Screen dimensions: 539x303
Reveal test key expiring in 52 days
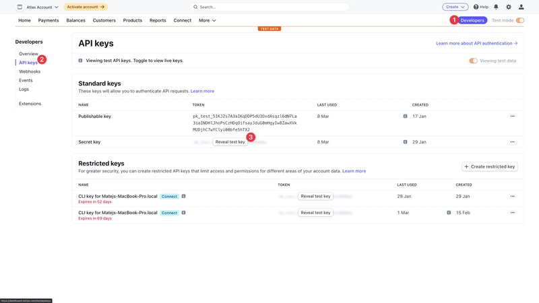coord(315,196)
